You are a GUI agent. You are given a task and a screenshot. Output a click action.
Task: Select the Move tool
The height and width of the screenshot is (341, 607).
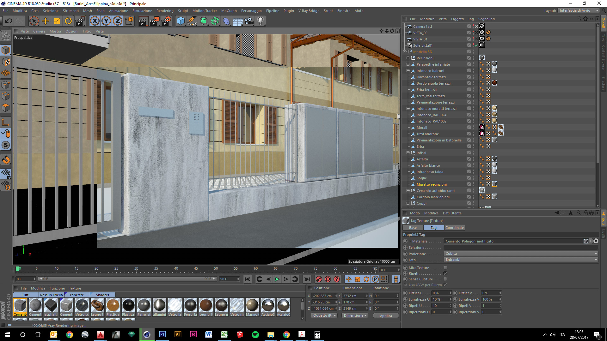pos(46,21)
